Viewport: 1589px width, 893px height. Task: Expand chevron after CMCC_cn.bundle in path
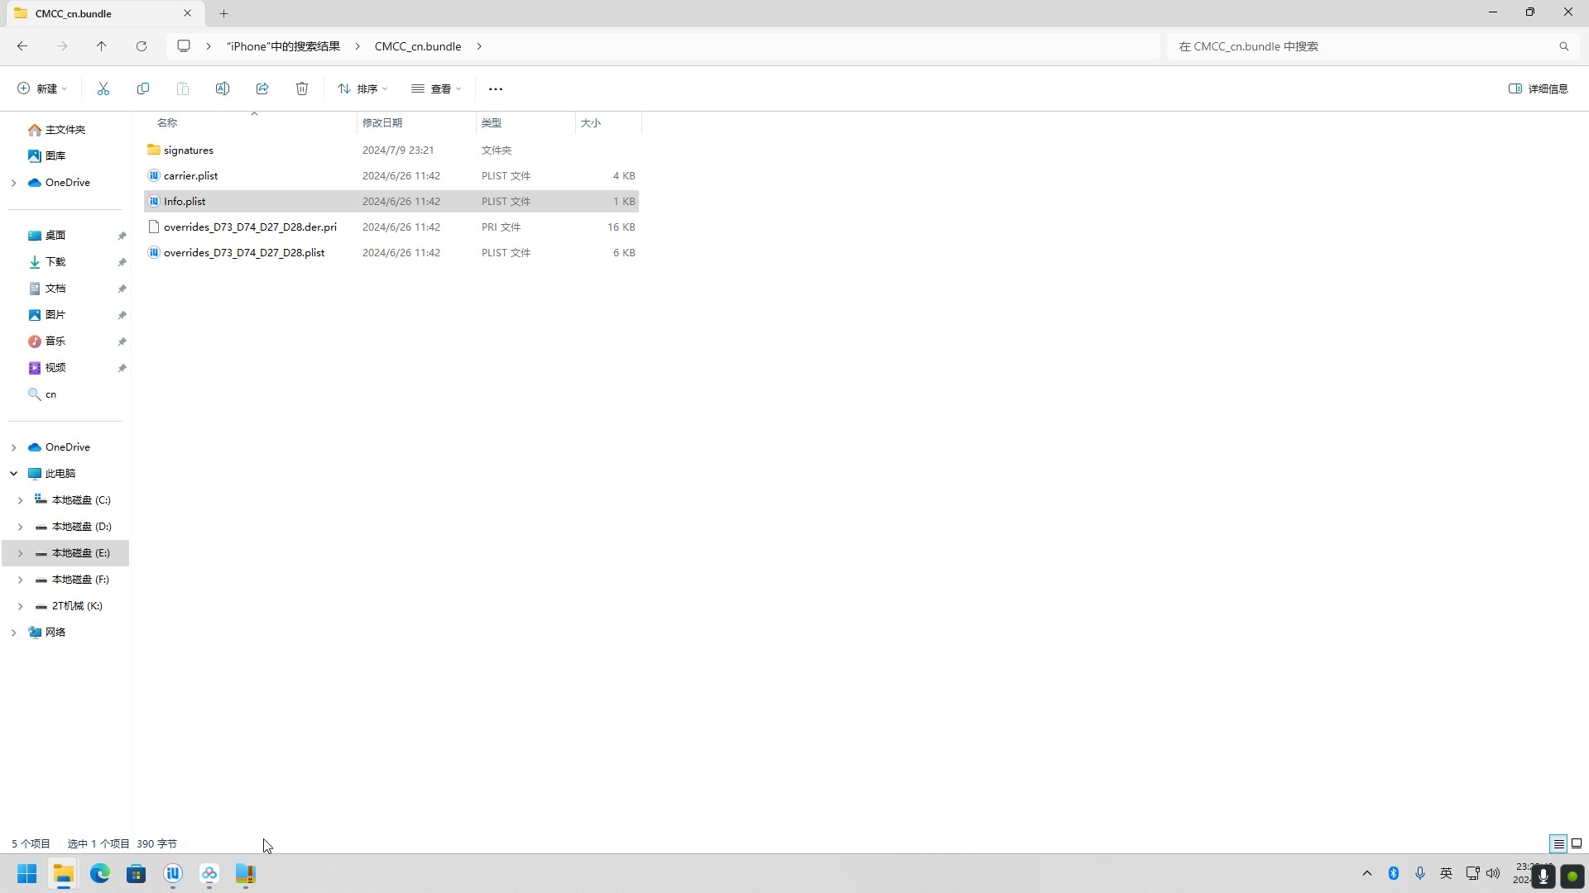pos(479,46)
